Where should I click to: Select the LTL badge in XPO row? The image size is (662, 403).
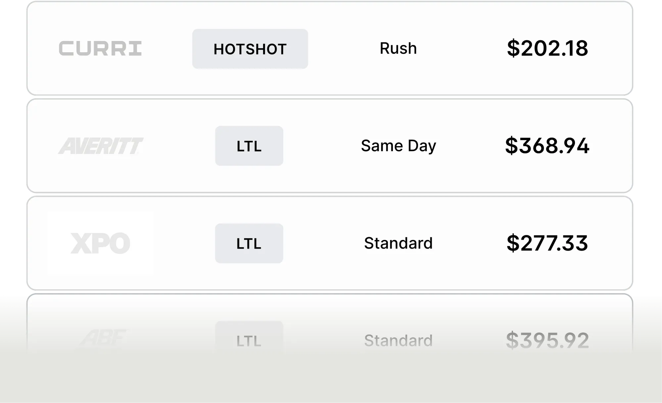[x=249, y=243]
